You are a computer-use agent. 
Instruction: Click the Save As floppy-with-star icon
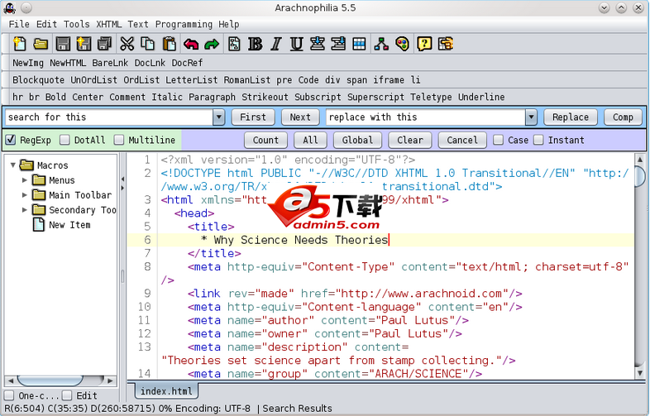point(84,44)
